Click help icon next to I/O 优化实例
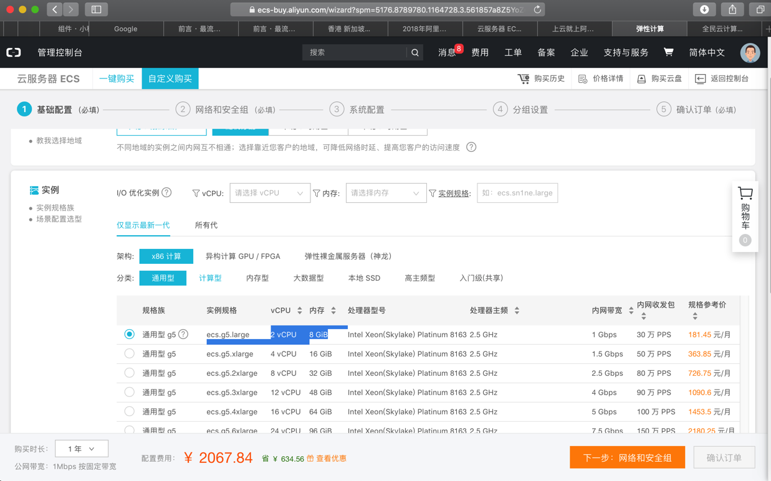771x481 pixels. tap(167, 193)
